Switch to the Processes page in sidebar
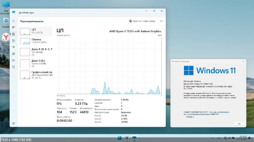The width and height of the screenshot is (254, 142). (x=14, y=28)
